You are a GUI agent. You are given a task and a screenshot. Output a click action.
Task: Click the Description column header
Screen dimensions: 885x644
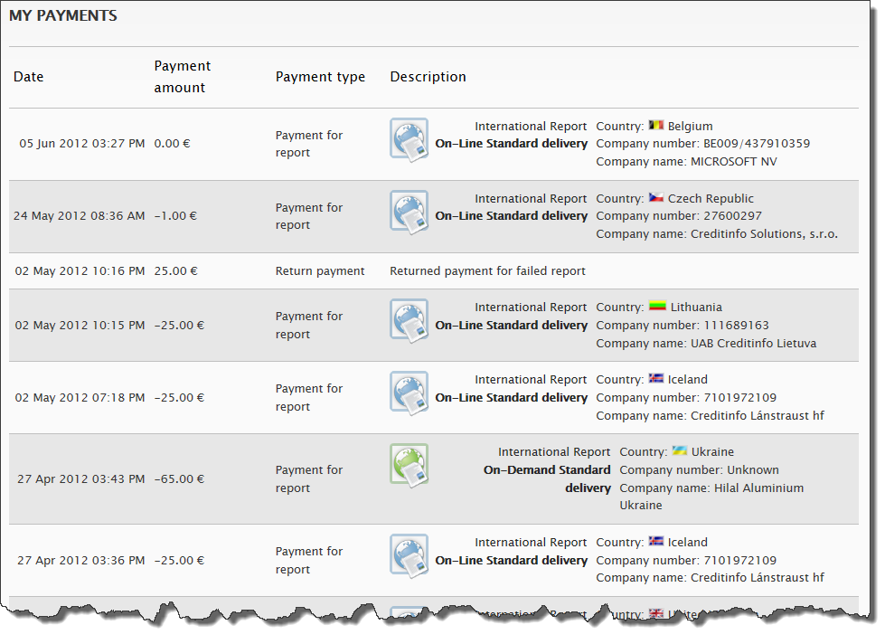(x=428, y=77)
